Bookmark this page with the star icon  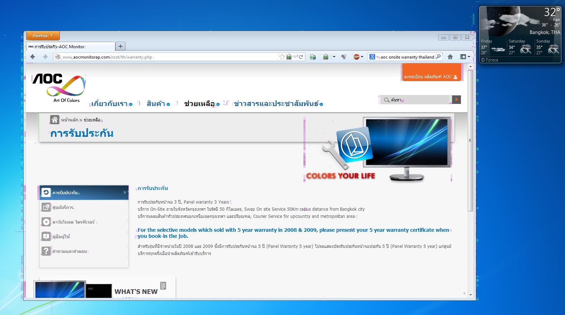(x=282, y=57)
